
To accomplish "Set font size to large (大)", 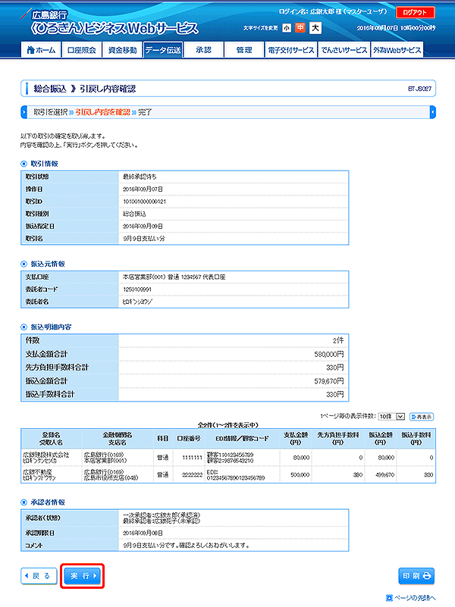I will pos(315,28).
